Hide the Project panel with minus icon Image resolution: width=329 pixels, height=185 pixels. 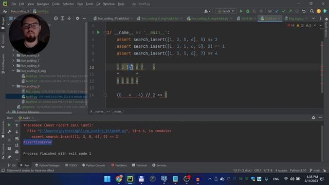click(84, 18)
